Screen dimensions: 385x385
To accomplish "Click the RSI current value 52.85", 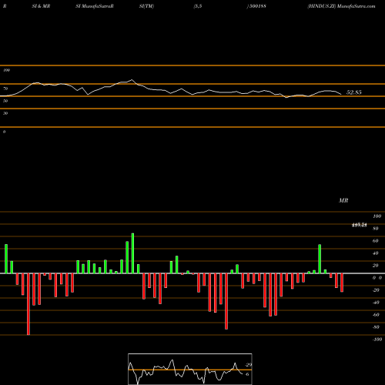I will coord(353,92).
